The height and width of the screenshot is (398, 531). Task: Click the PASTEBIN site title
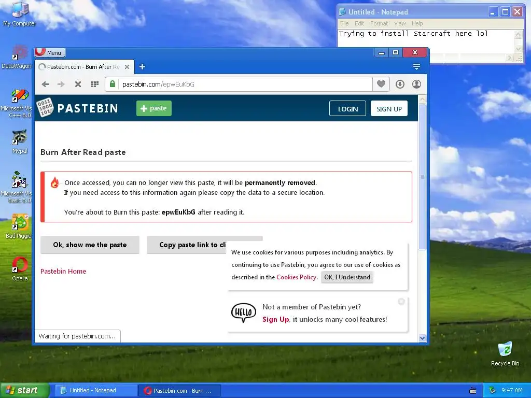88,108
